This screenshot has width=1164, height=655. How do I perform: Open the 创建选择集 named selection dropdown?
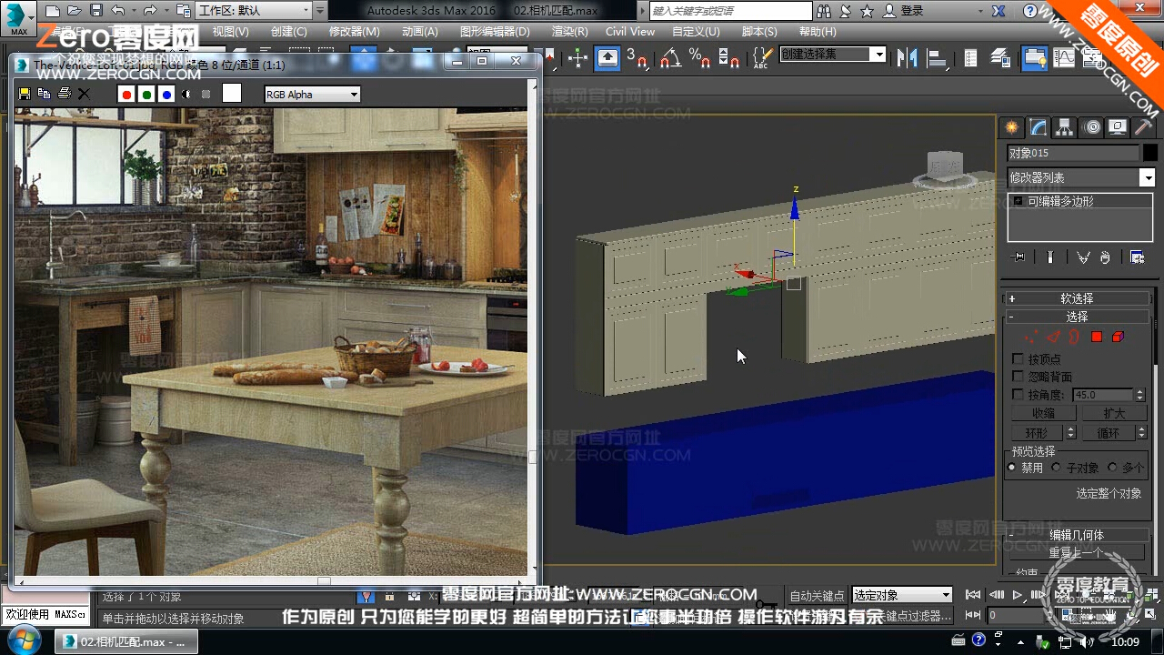point(832,55)
